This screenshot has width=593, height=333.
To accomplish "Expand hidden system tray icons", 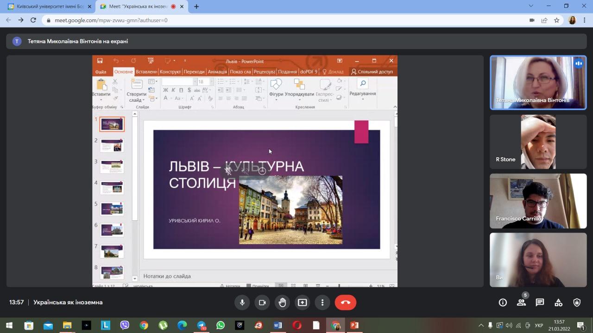I will [x=481, y=326].
